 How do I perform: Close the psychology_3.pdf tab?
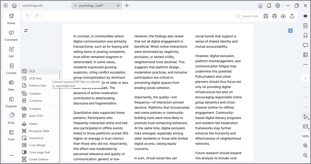pyautogui.click(x=118, y=5)
